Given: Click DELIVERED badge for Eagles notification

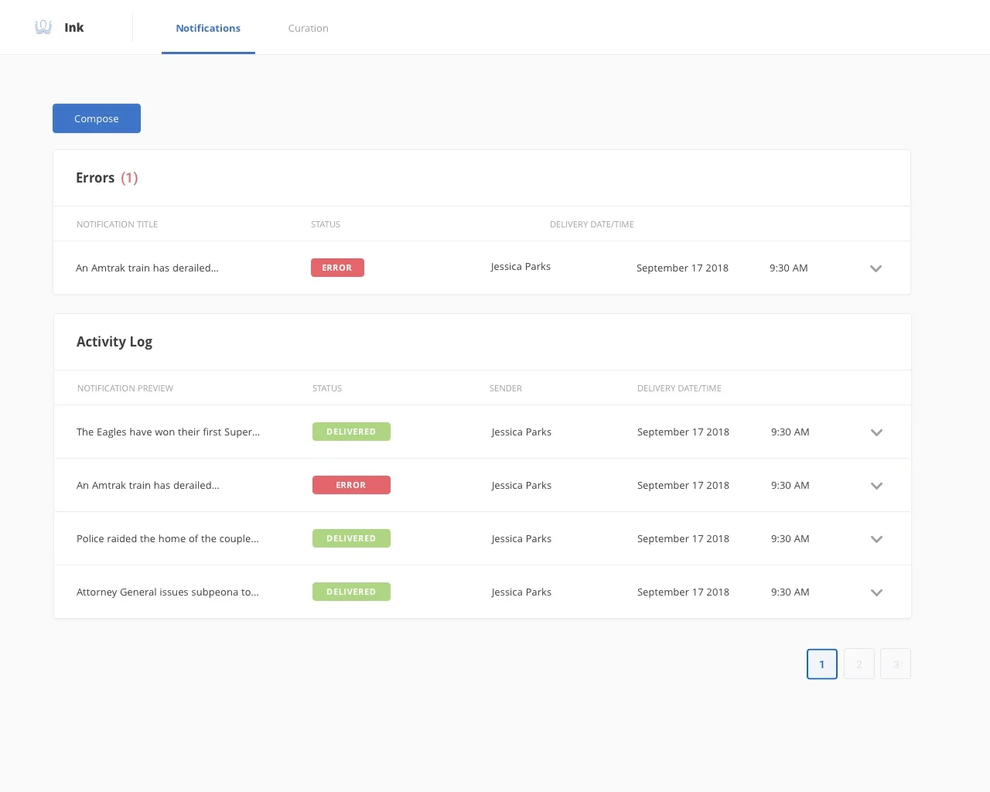Looking at the screenshot, I should 351,432.
